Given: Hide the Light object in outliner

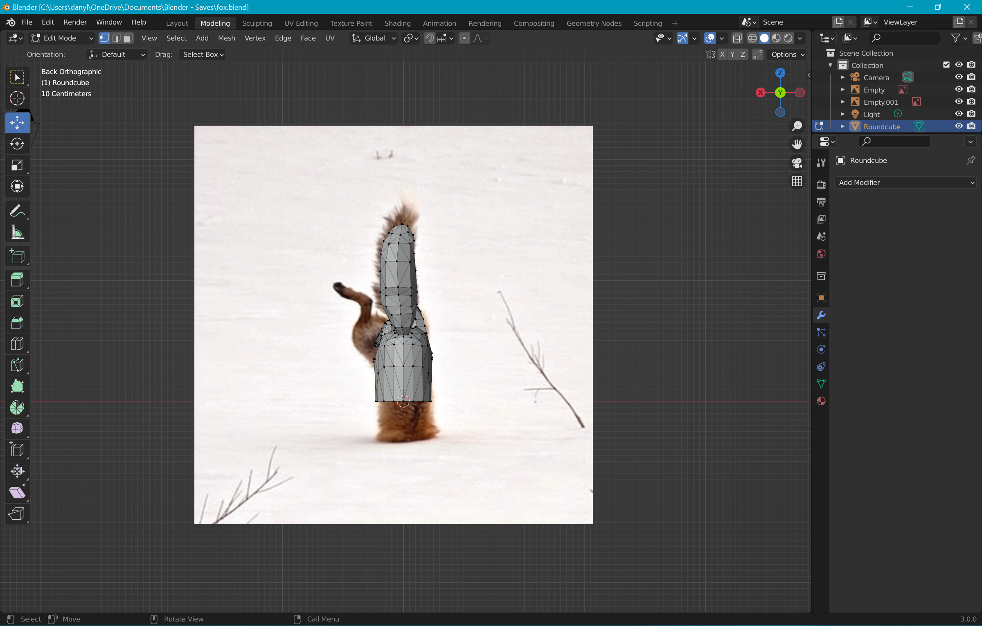Looking at the screenshot, I should pyautogui.click(x=959, y=114).
